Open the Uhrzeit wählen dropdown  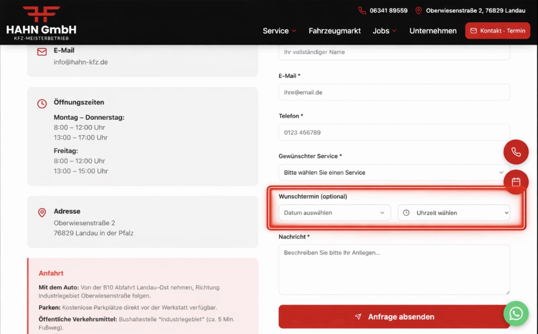pyautogui.click(x=454, y=212)
